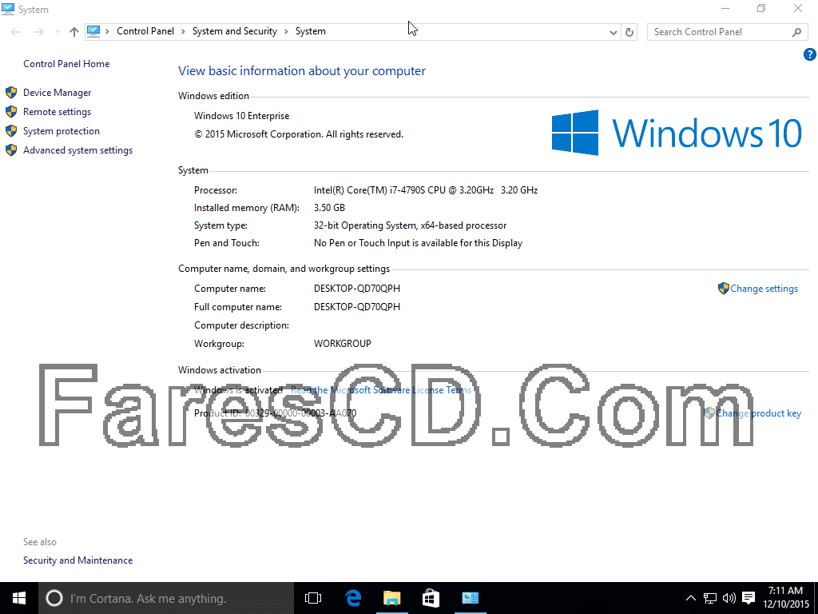This screenshot has width=818, height=614.
Task: Open File Explorer from taskbar
Action: [x=391, y=598]
